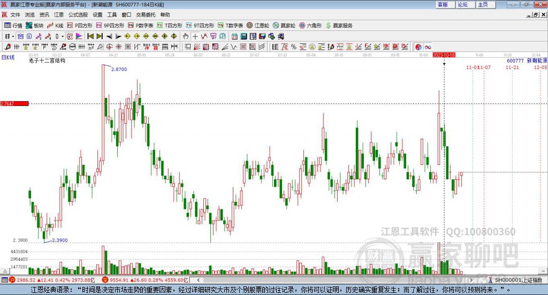Open the 板块 sector view
548x295 pixels.
point(35,25)
